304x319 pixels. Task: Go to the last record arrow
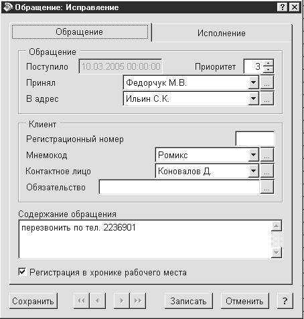click(138, 301)
